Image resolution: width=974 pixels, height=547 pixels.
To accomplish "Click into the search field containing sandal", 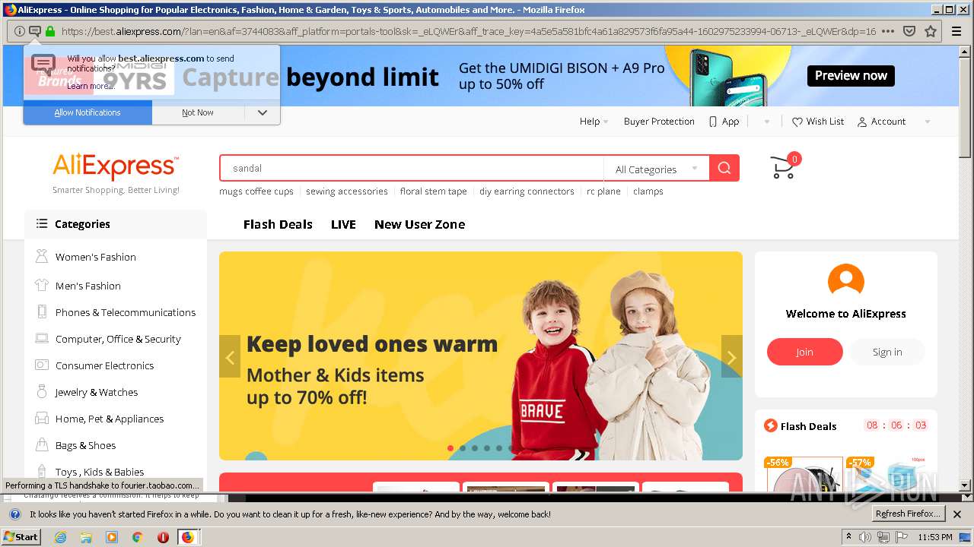I will pos(412,168).
